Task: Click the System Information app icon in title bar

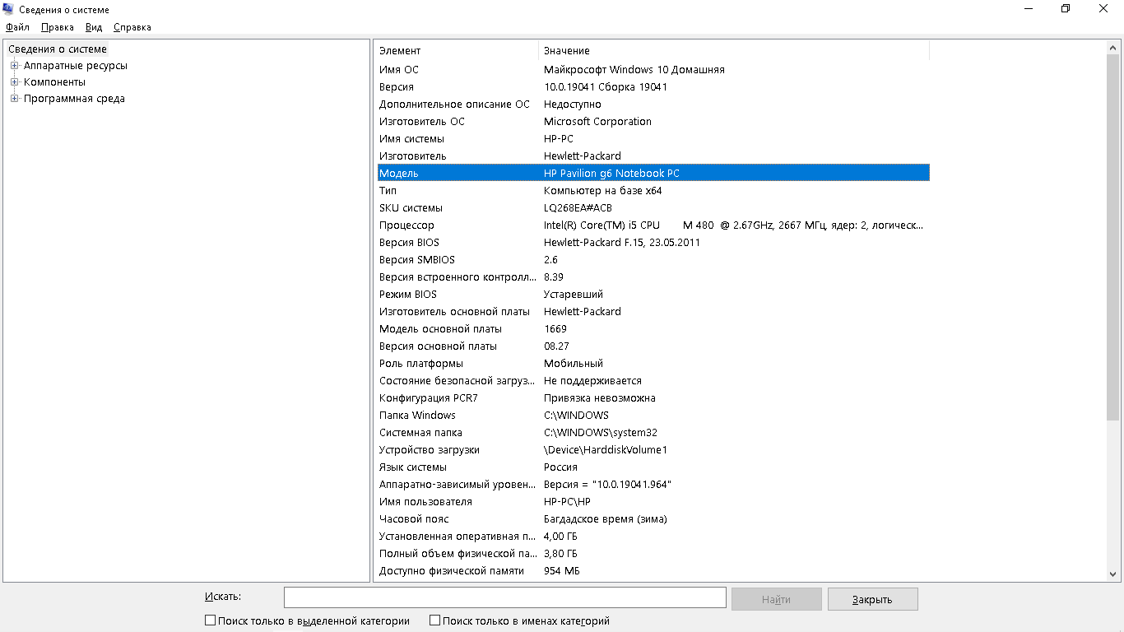Action: point(9,9)
